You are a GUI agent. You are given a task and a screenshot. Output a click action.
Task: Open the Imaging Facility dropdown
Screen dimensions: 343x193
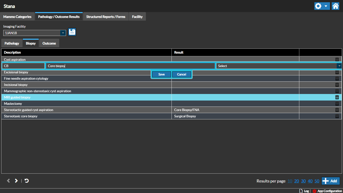click(63, 33)
